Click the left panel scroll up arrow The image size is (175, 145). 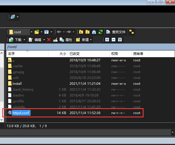coord(2,53)
